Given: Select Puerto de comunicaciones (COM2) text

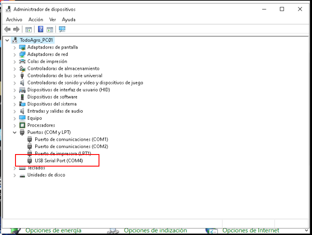Looking at the screenshot, I should 71,146.
